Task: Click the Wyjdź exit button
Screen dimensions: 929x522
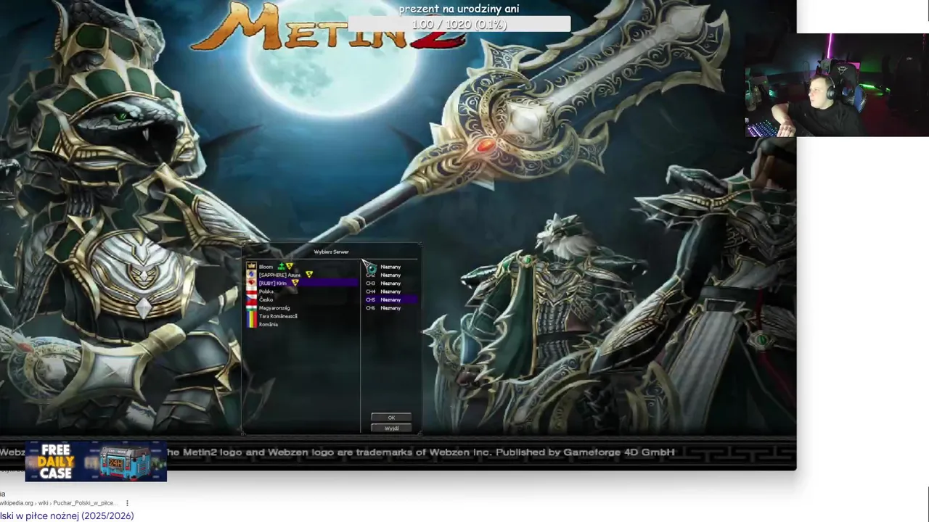Action: 391,428
